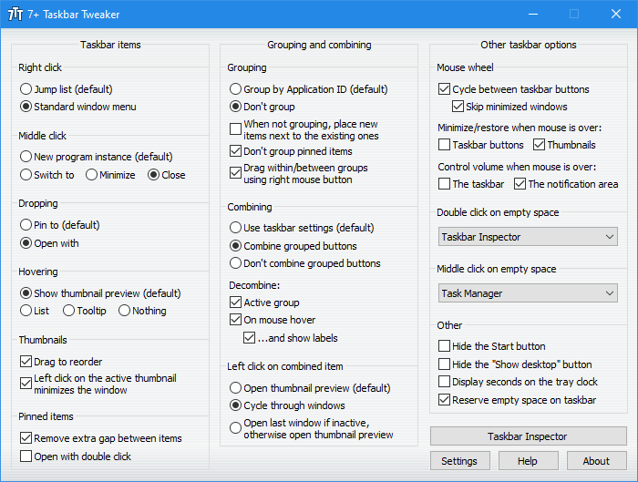Click the Settings button

(459, 461)
